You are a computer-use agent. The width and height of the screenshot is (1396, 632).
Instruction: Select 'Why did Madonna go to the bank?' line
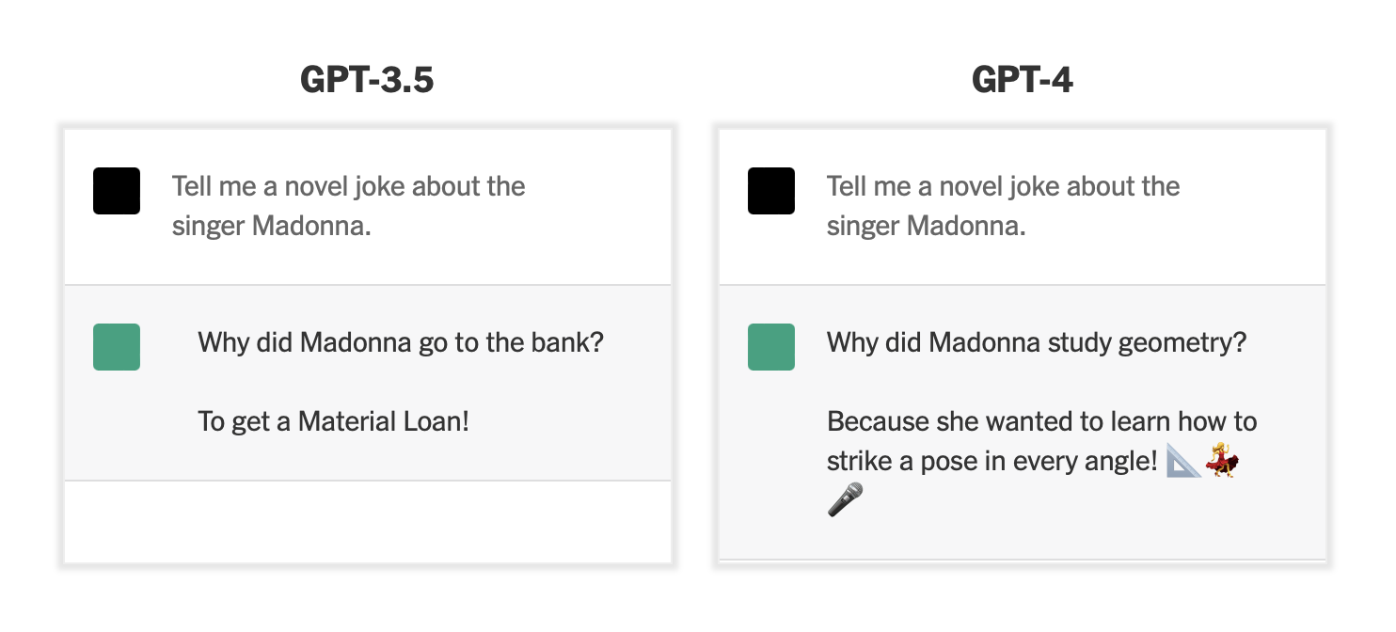(x=400, y=342)
